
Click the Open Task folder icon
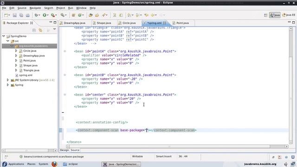coord(97,15)
